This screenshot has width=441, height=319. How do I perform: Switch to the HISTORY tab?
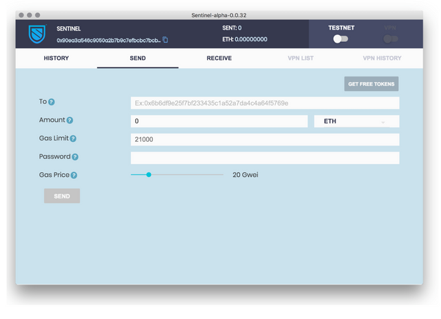pos(57,59)
